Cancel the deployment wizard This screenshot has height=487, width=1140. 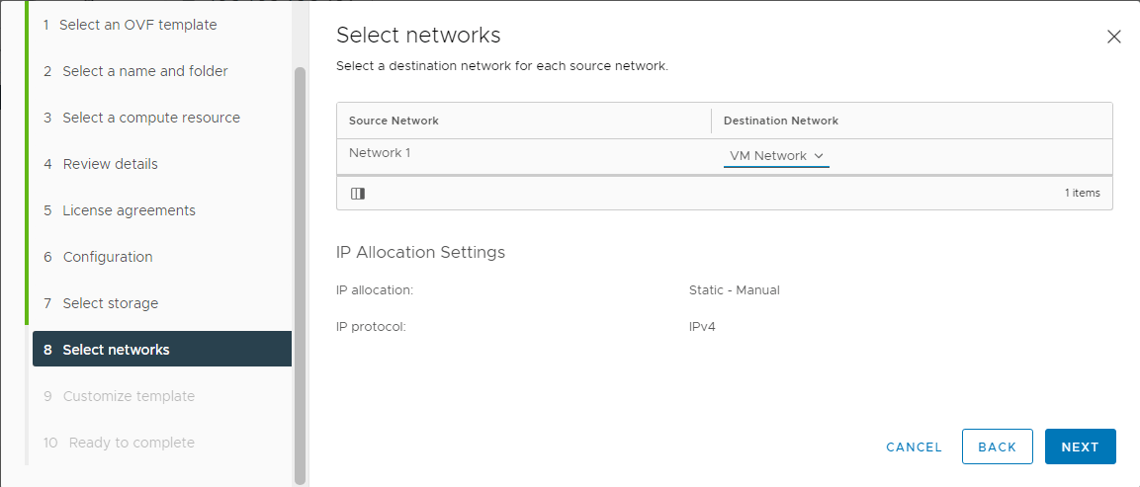point(914,447)
